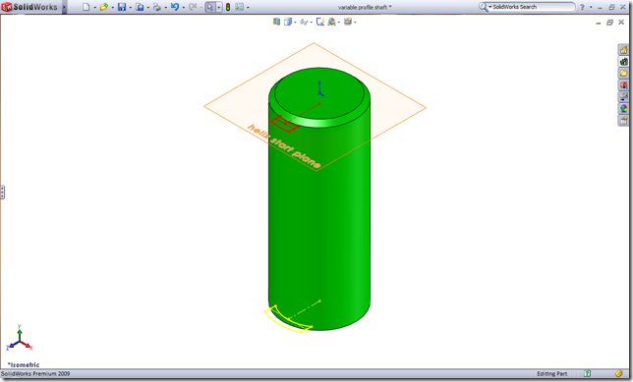Image resolution: width=633 pixels, height=382 pixels.
Task: Undo the last action
Action: 175,7
